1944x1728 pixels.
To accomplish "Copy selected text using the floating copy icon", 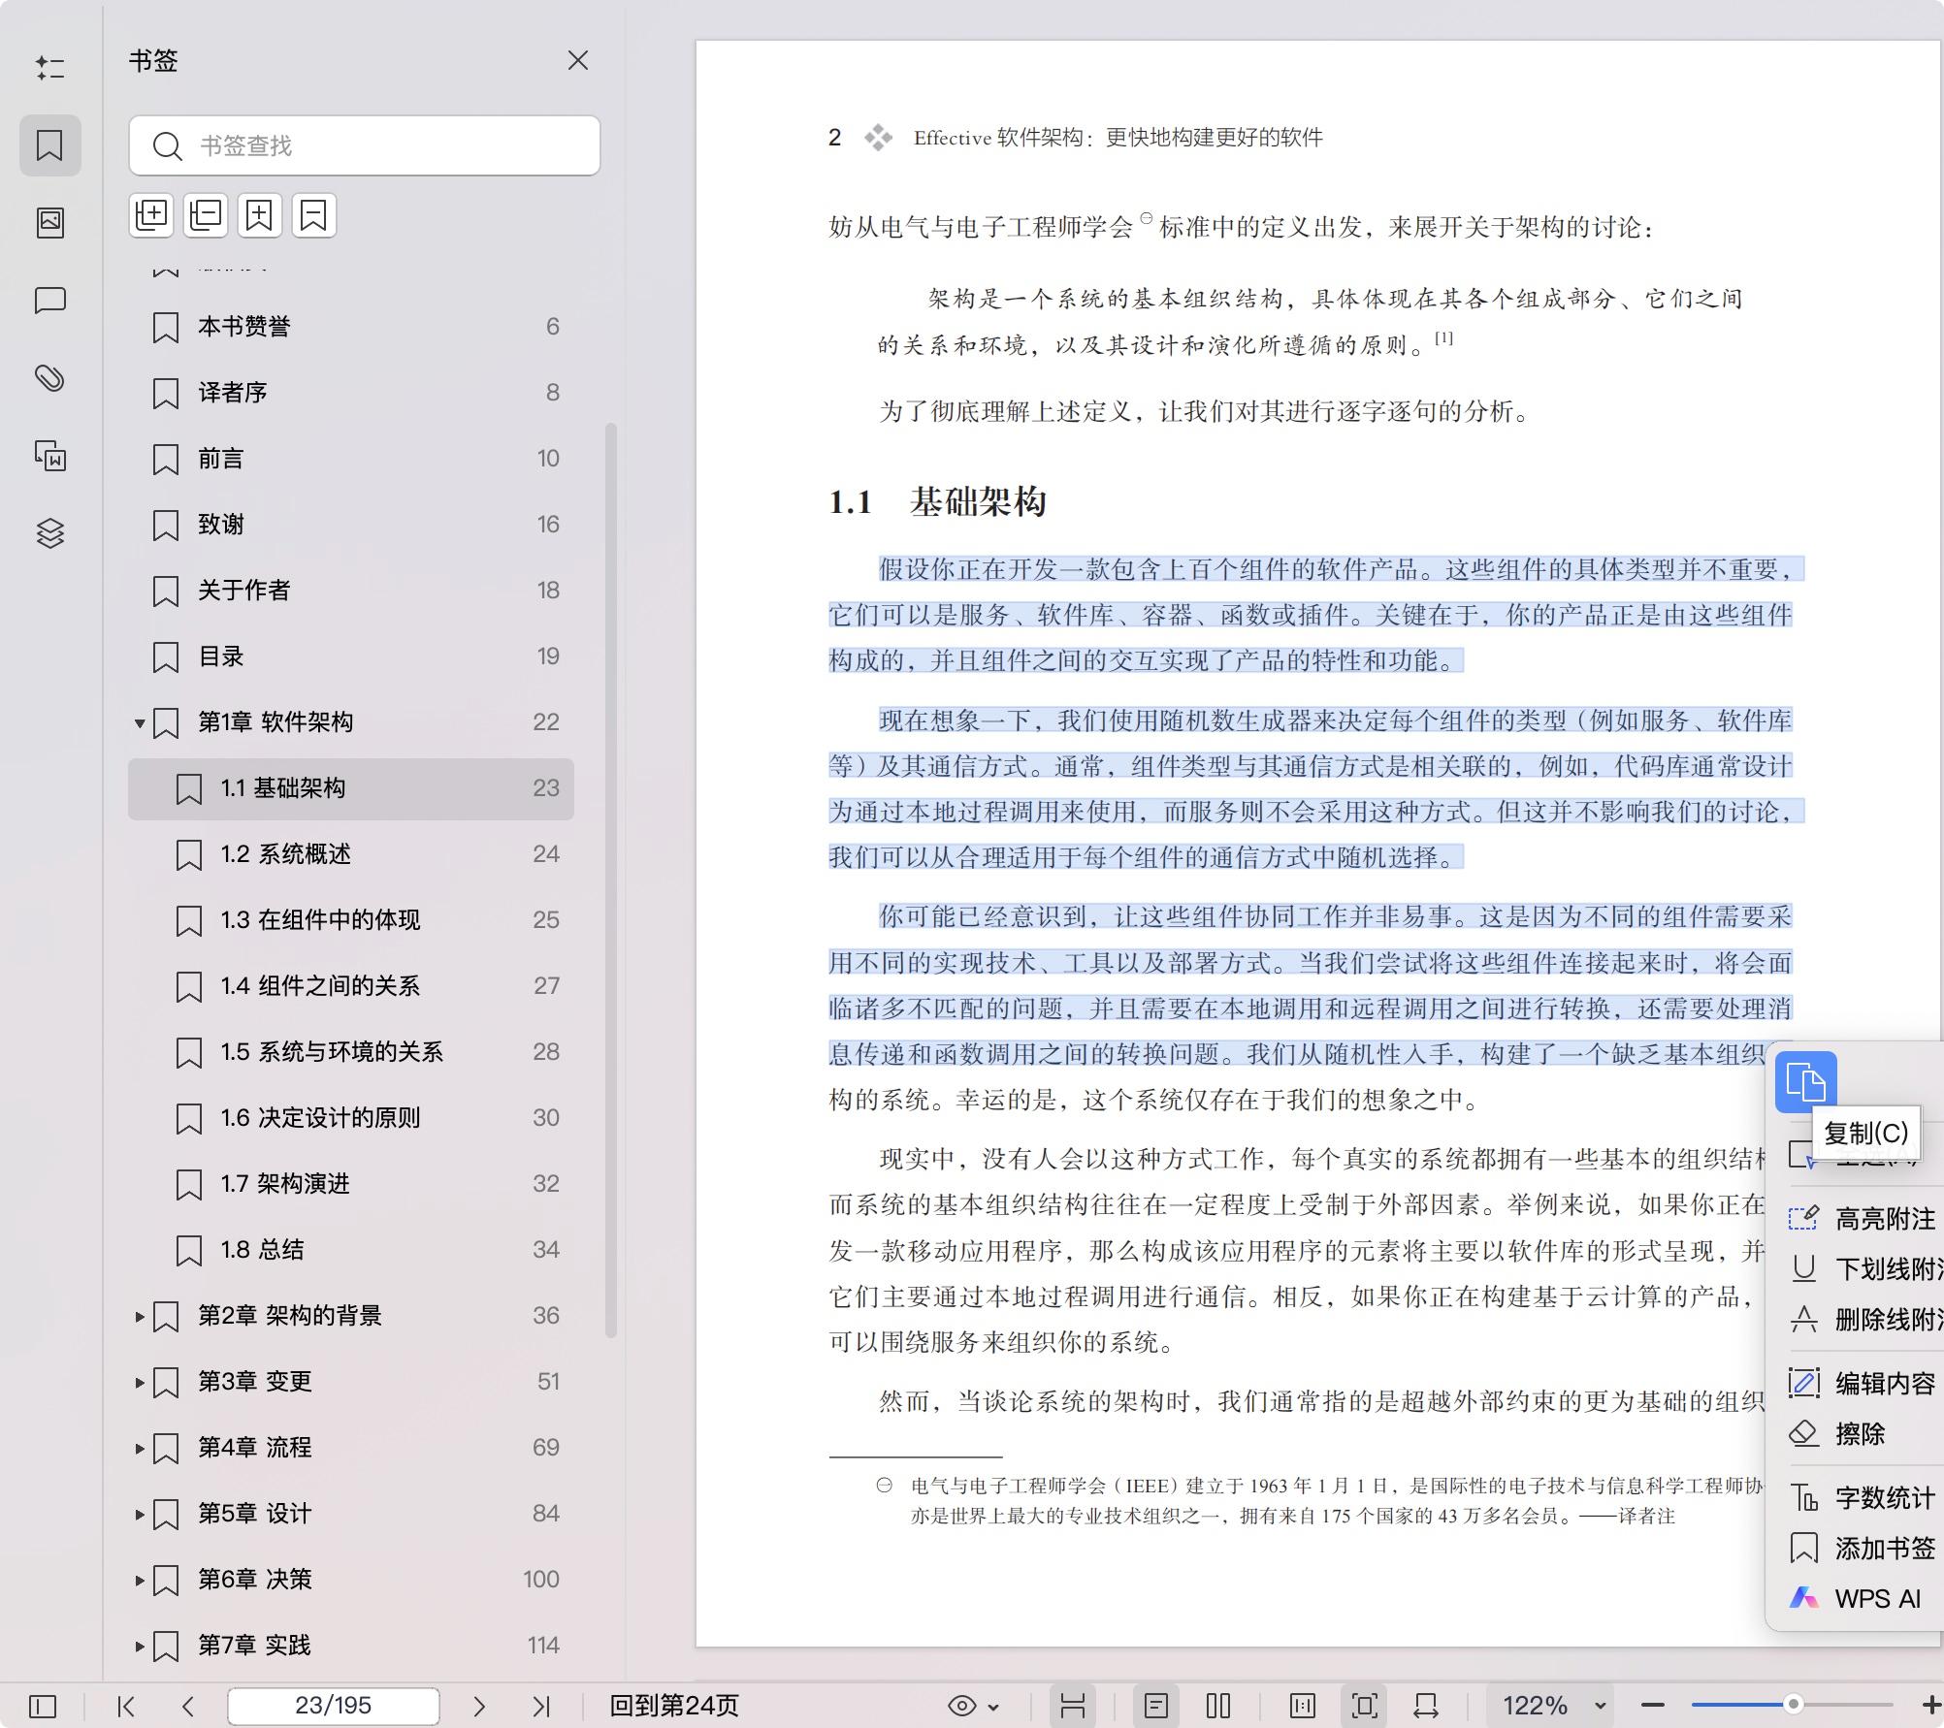I will [x=1806, y=1080].
